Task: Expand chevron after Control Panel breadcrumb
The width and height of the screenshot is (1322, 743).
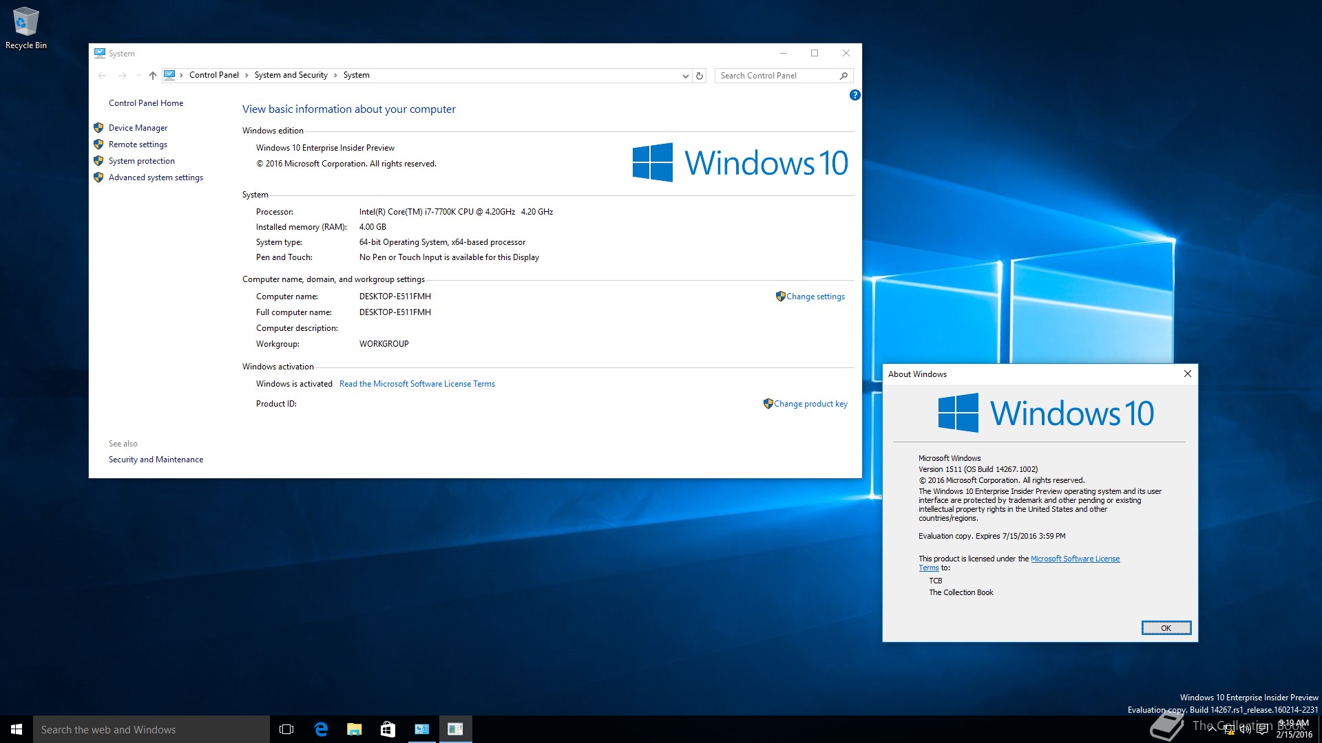Action: pos(246,75)
